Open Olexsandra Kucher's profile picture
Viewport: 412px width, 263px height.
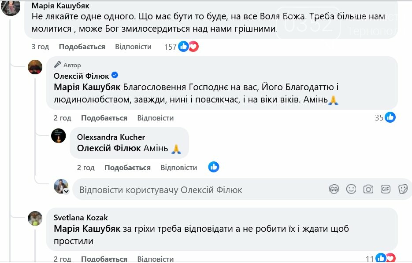click(59, 136)
